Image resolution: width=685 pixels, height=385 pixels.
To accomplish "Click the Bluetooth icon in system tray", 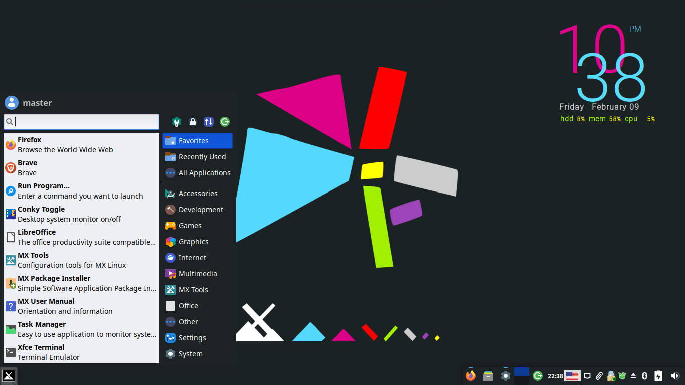I will tap(645, 376).
